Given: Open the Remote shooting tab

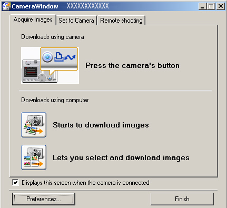Looking at the screenshot, I should [x=121, y=21].
